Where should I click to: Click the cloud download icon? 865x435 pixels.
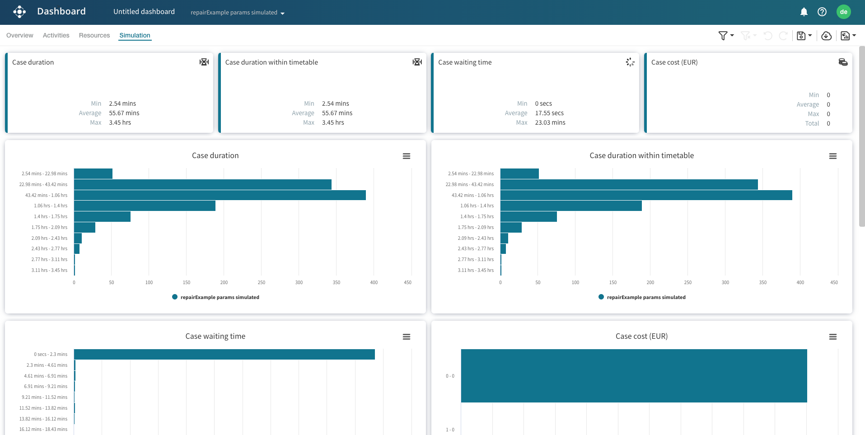[x=826, y=36]
